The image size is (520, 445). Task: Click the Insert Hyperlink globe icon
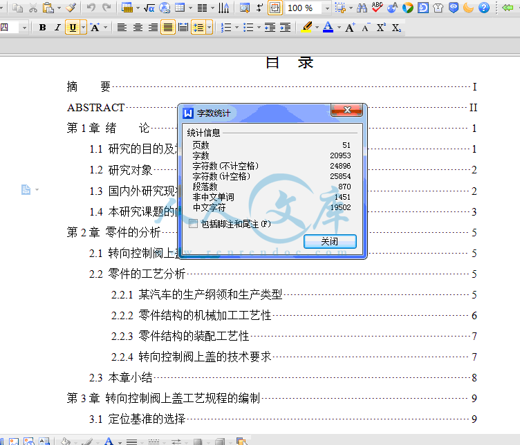165,8
